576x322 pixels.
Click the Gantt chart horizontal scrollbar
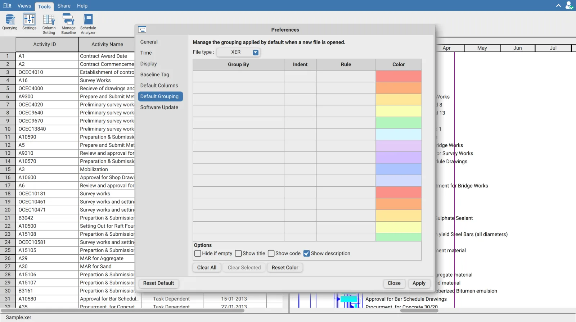tap(419, 310)
